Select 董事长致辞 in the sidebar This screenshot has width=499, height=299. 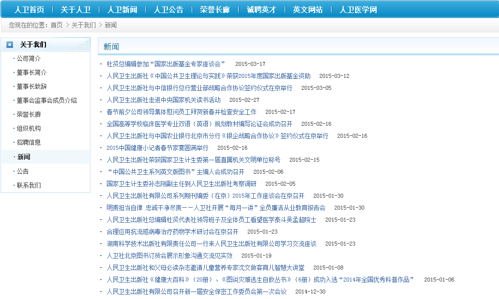click(x=32, y=86)
